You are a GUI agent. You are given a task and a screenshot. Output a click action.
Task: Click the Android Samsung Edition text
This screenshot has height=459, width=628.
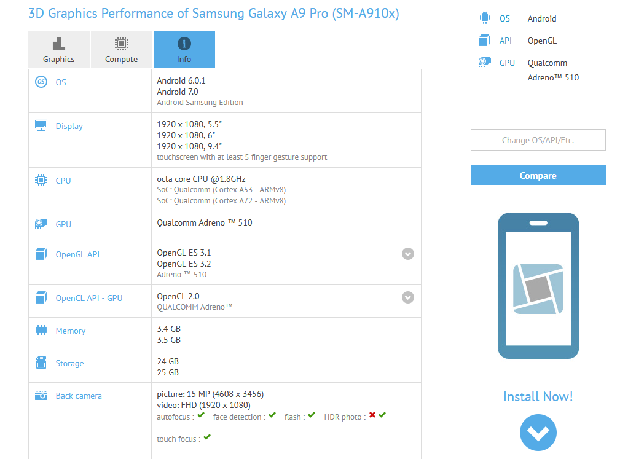200,103
